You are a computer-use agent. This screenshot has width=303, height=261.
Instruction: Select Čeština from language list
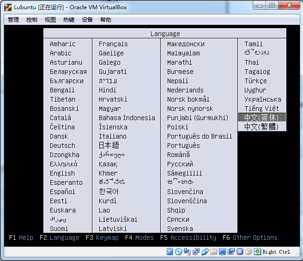pyautogui.click(x=62, y=127)
